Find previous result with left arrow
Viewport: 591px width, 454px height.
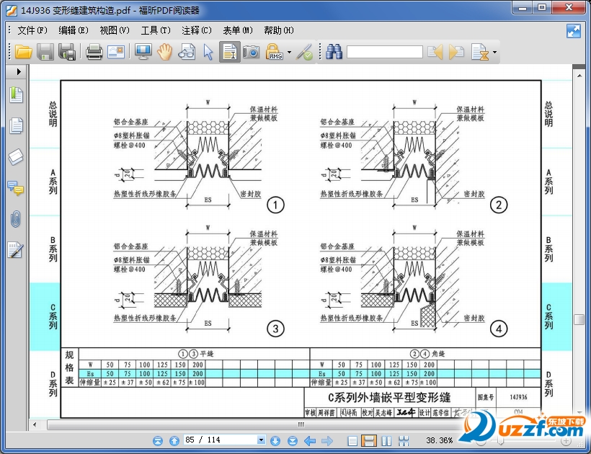(435, 52)
